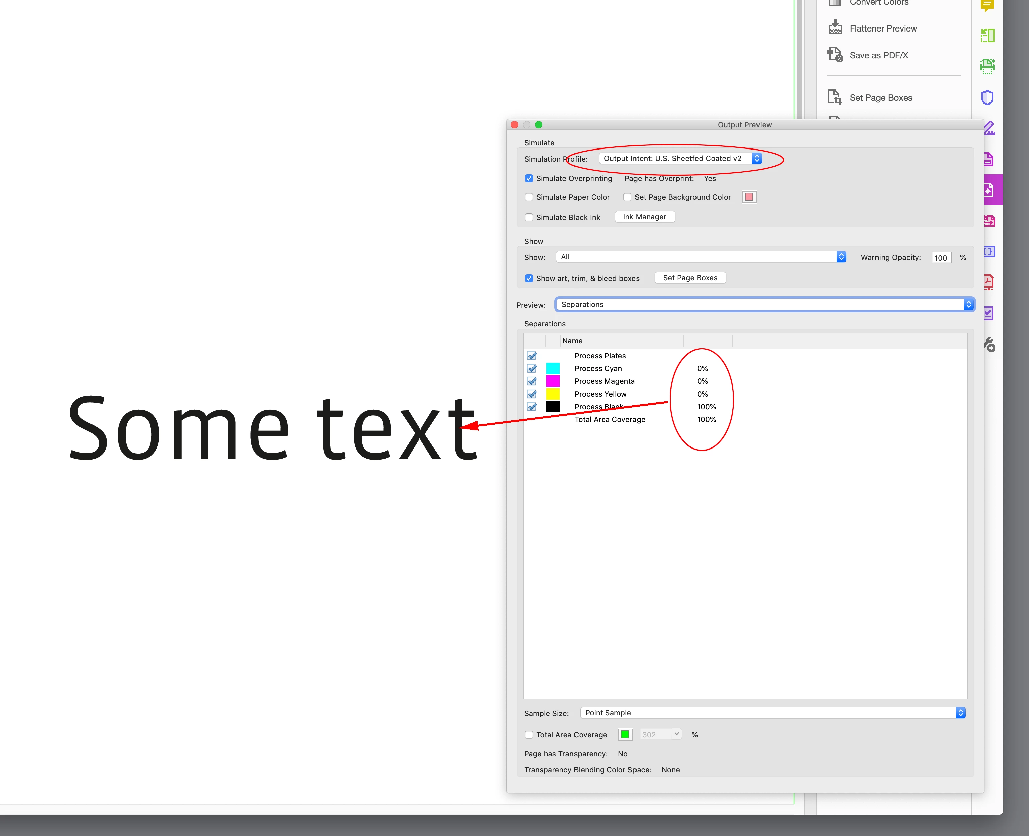Toggle Simulate Overprinting checkbox

point(529,179)
